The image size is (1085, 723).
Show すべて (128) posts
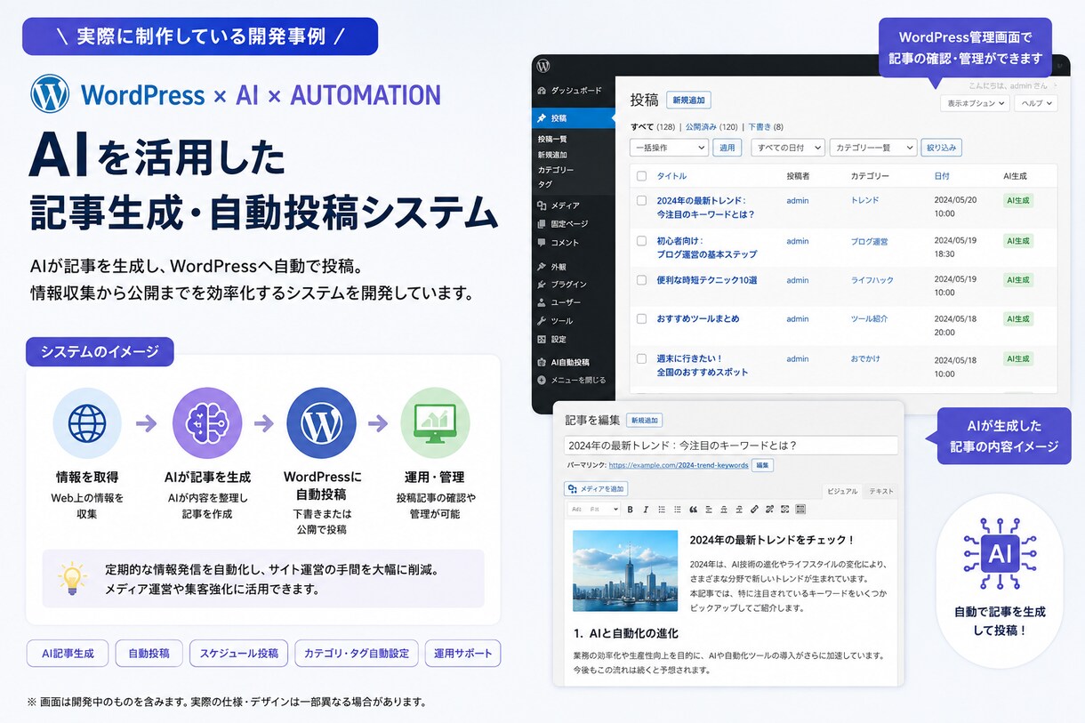(653, 127)
